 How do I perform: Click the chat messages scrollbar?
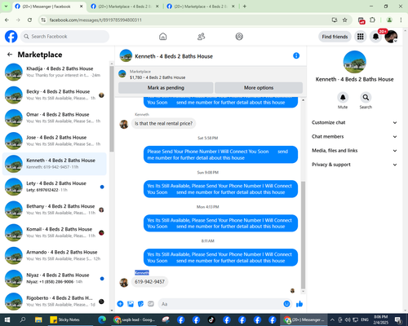point(303,235)
